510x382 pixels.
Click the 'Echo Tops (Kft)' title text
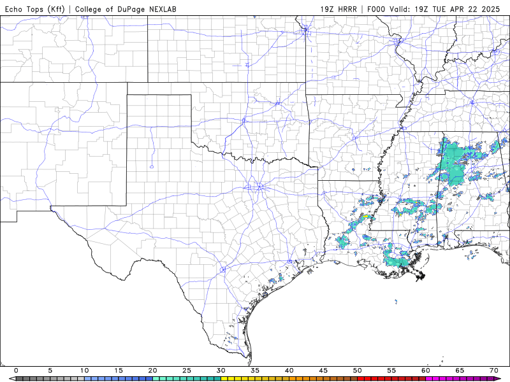(35, 9)
